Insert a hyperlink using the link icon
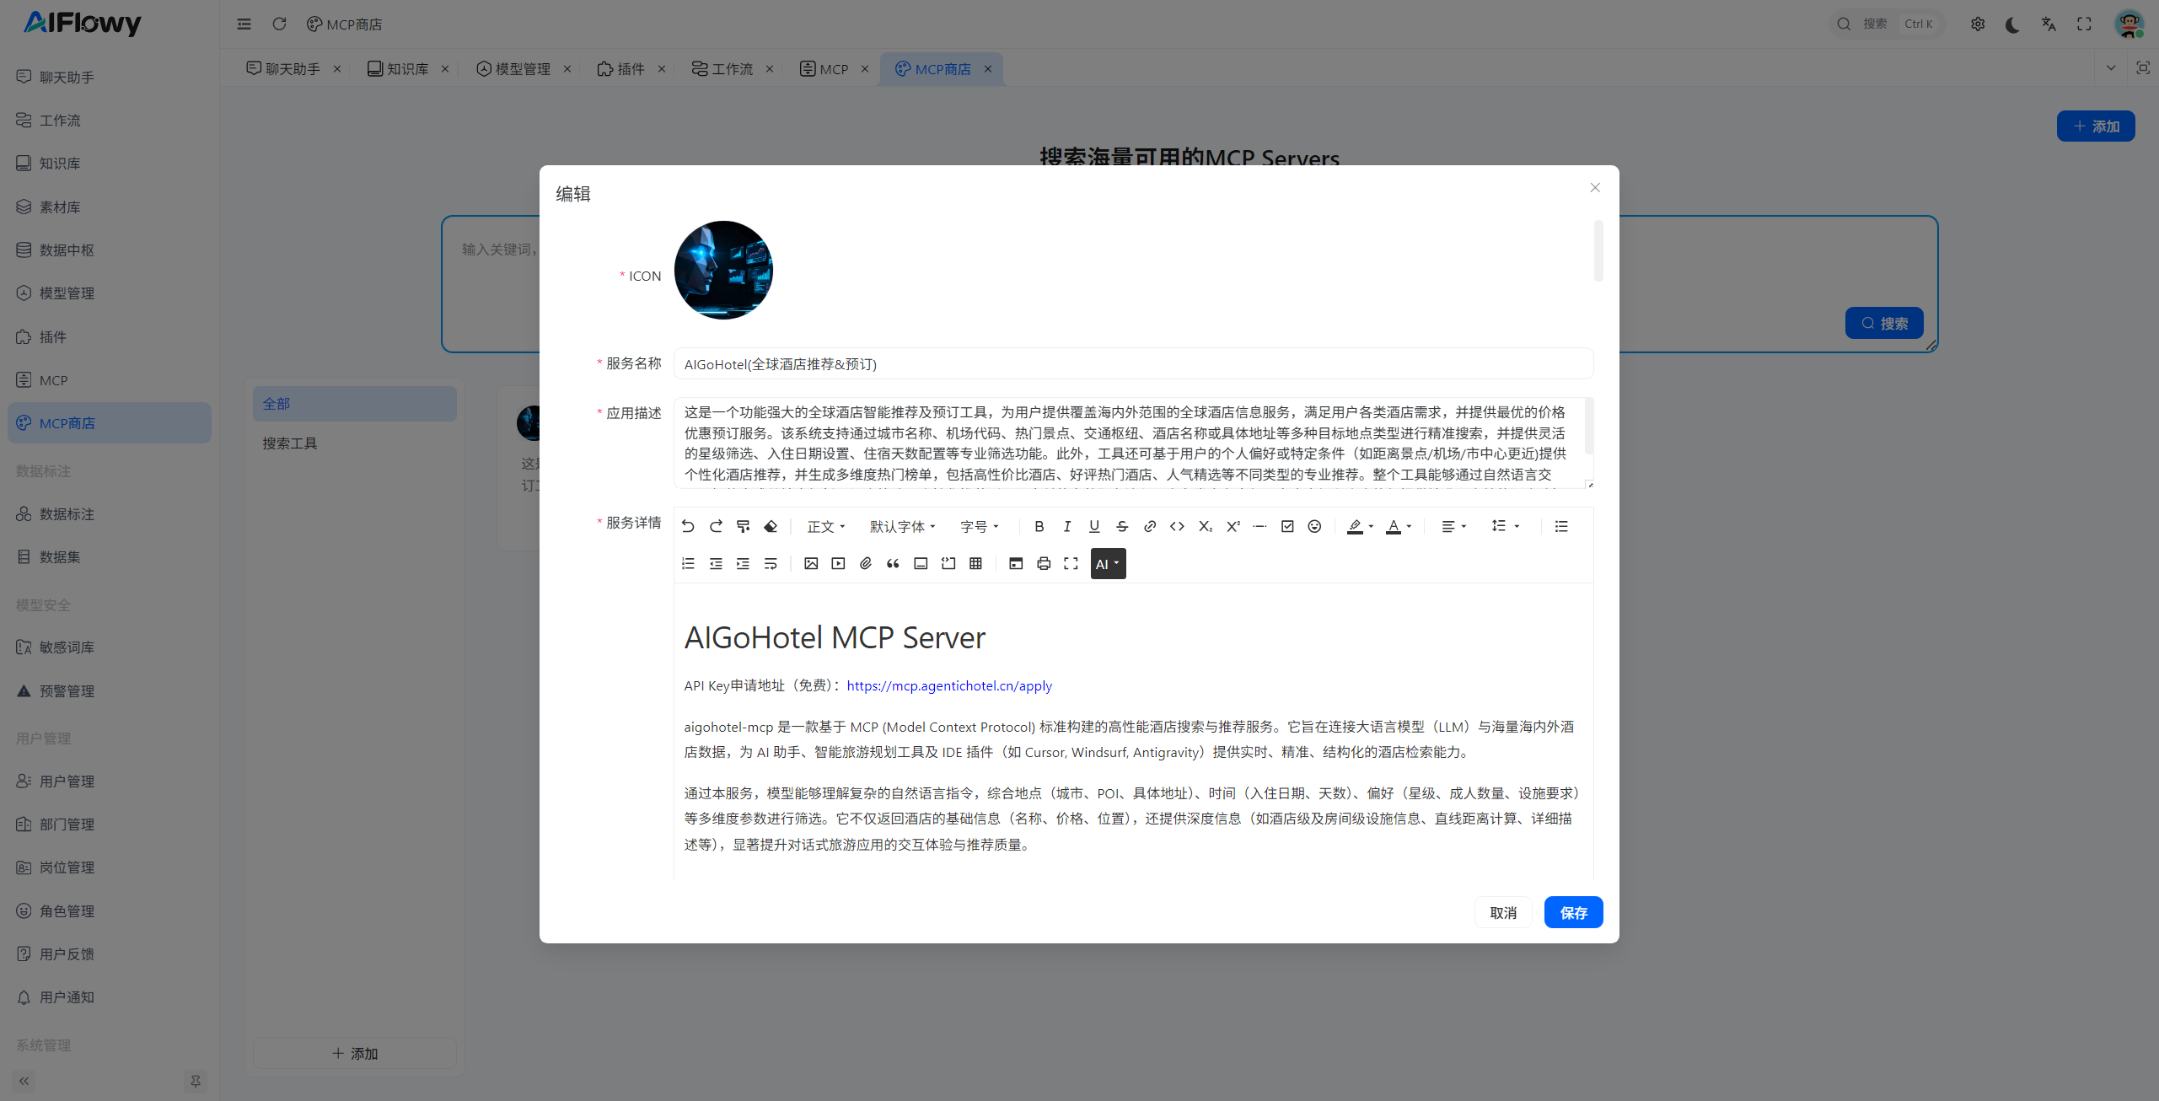The height and width of the screenshot is (1101, 2159). [x=1150, y=526]
